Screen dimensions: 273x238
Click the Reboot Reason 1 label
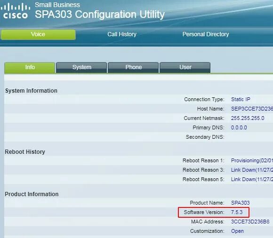203,160
